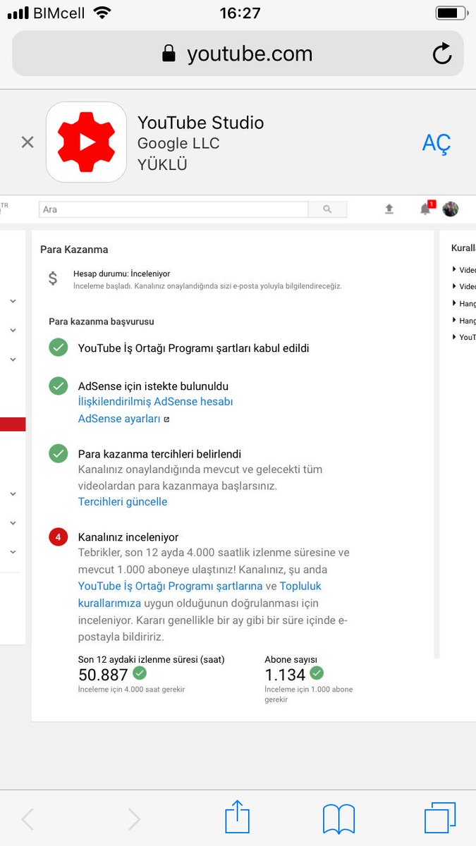Click the small icon beside AdSense ayarları

(166, 419)
